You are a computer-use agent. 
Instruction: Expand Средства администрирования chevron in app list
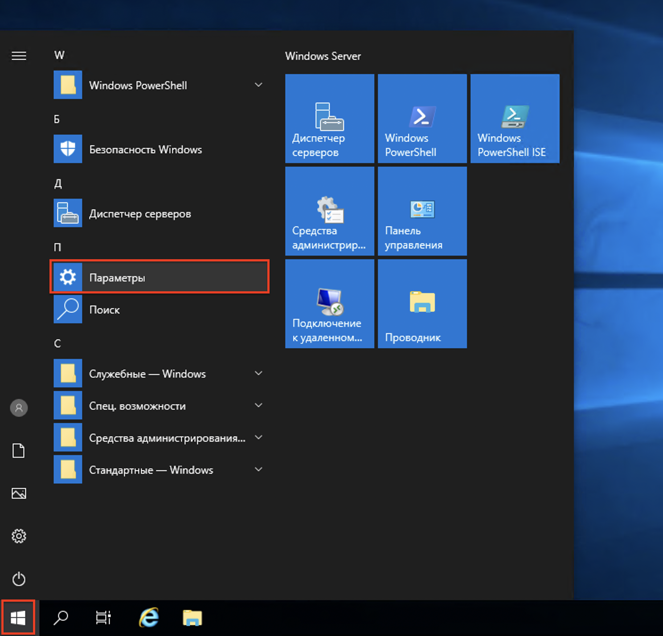(258, 437)
